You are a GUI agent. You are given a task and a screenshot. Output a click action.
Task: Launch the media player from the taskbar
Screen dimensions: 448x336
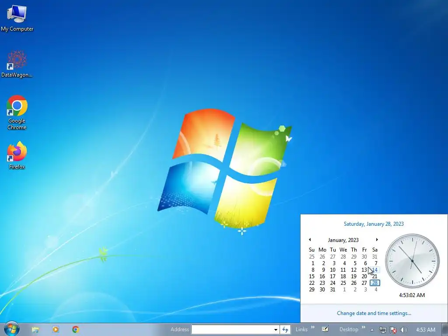click(x=56, y=329)
